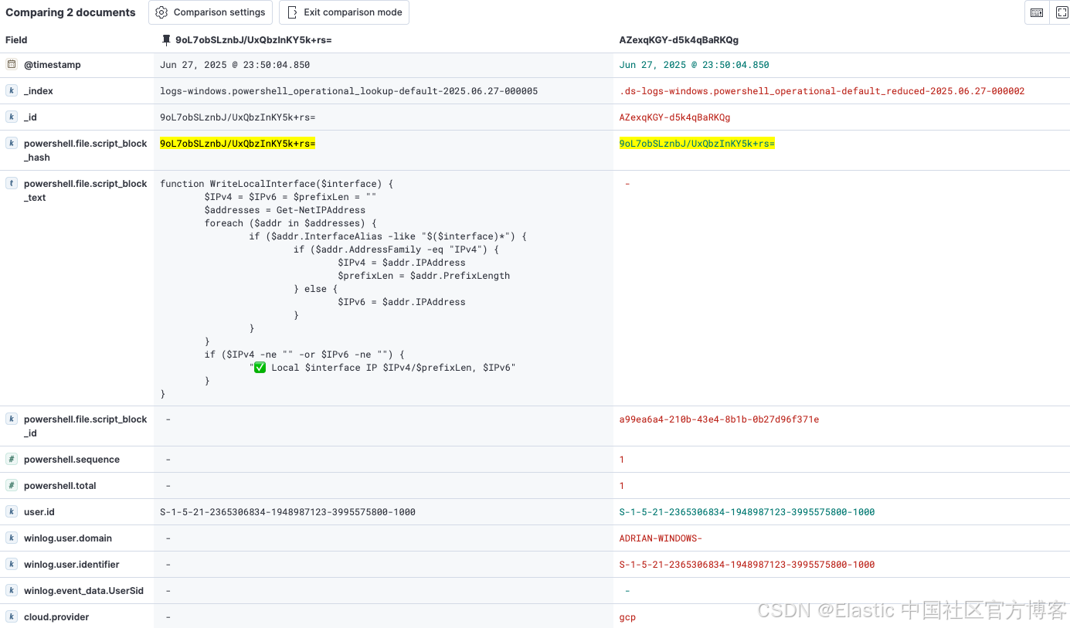Click script_block_id keyword type icon
Screen dimensions: 1070x628
click(x=12, y=419)
